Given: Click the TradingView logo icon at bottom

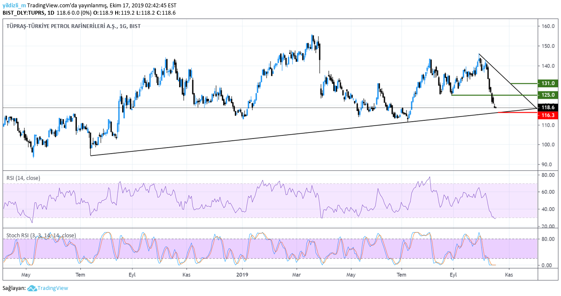Looking at the screenshot, I should point(32,288).
